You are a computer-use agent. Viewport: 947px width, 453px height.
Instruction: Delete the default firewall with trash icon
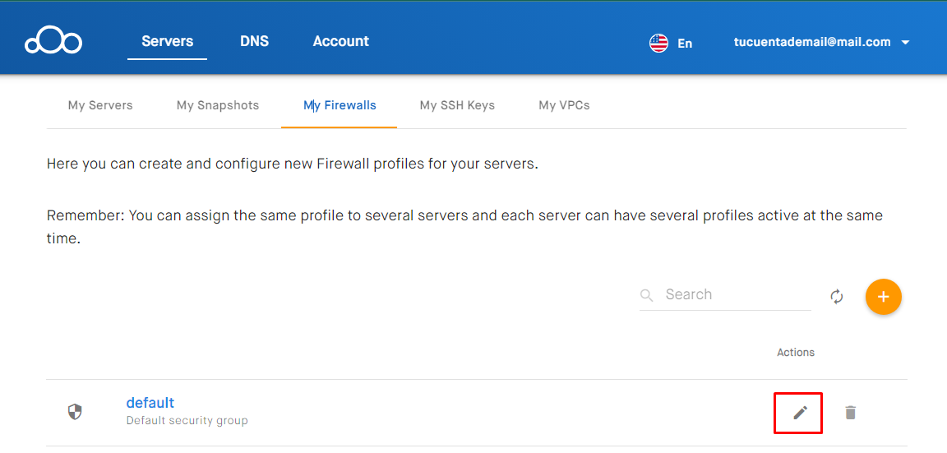(x=851, y=413)
